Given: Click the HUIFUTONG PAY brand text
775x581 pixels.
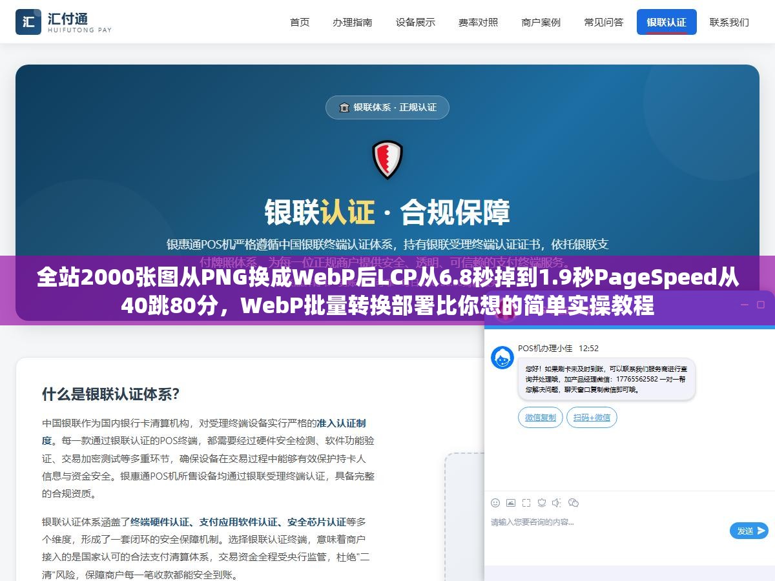Looking at the screenshot, I should 79,30.
